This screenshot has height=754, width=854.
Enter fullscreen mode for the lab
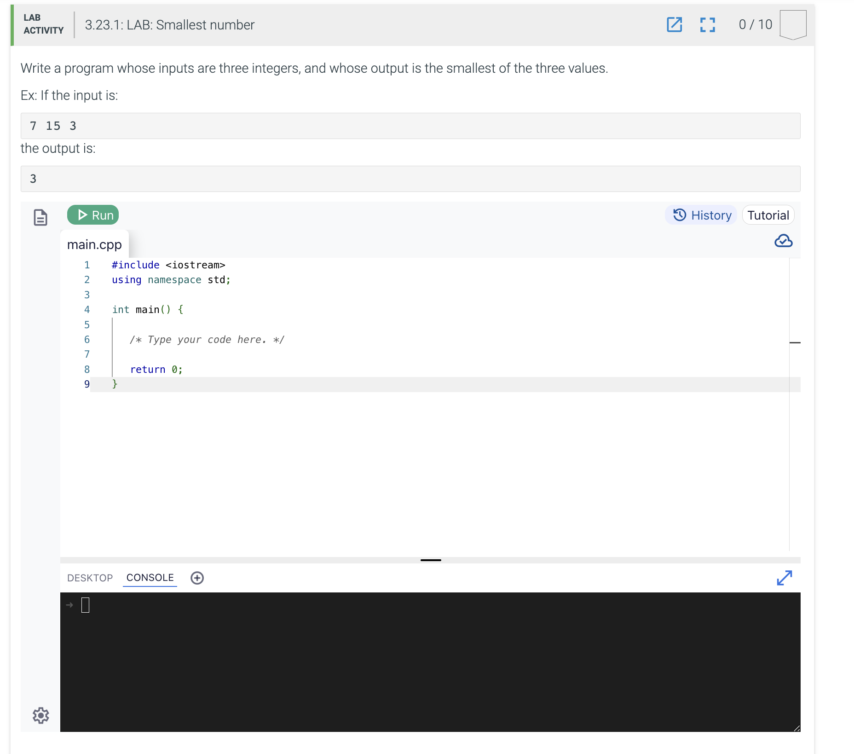click(x=707, y=25)
